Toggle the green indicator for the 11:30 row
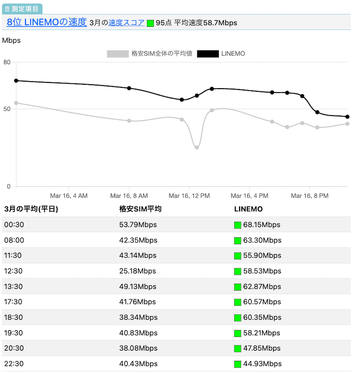The height and width of the screenshot is (374, 353). click(237, 256)
